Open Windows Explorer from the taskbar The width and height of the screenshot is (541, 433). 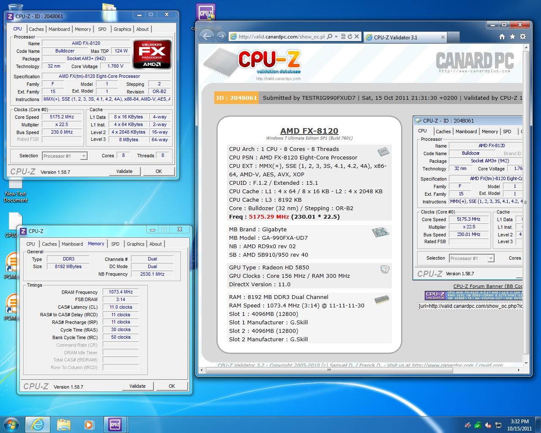point(63,424)
